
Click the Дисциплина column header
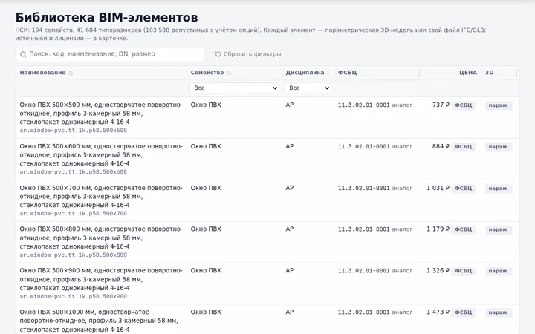(305, 73)
